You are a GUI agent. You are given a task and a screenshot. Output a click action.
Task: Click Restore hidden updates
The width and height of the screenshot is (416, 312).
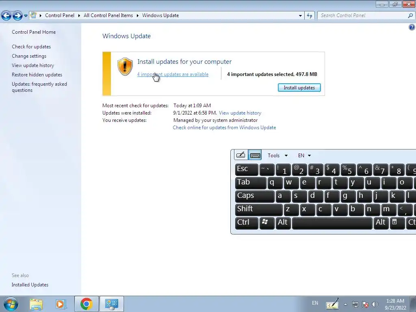point(37,75)
